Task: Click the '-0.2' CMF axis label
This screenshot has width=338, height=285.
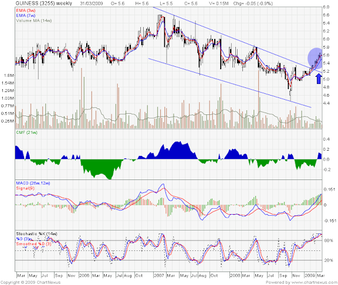Action: click(326, 169)
